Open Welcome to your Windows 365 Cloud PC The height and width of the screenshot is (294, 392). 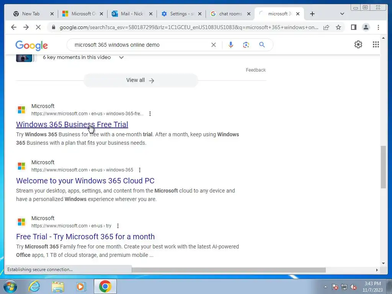tap(85, 181)
